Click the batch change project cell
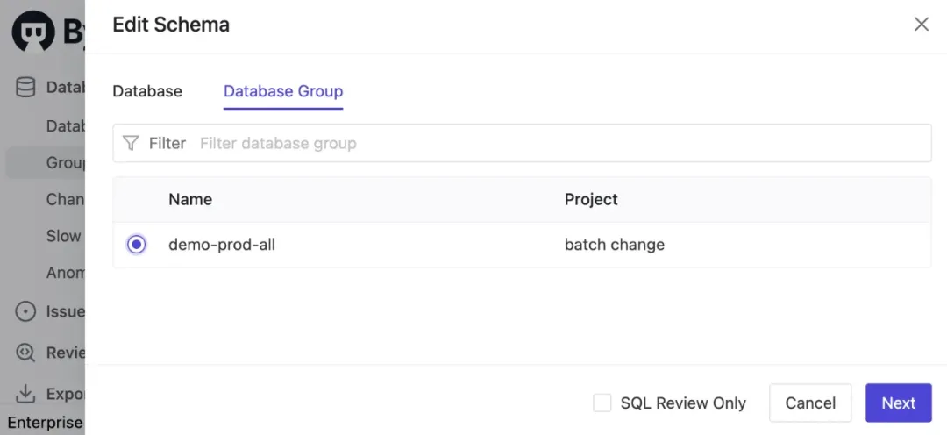 (x=614, y=245)
